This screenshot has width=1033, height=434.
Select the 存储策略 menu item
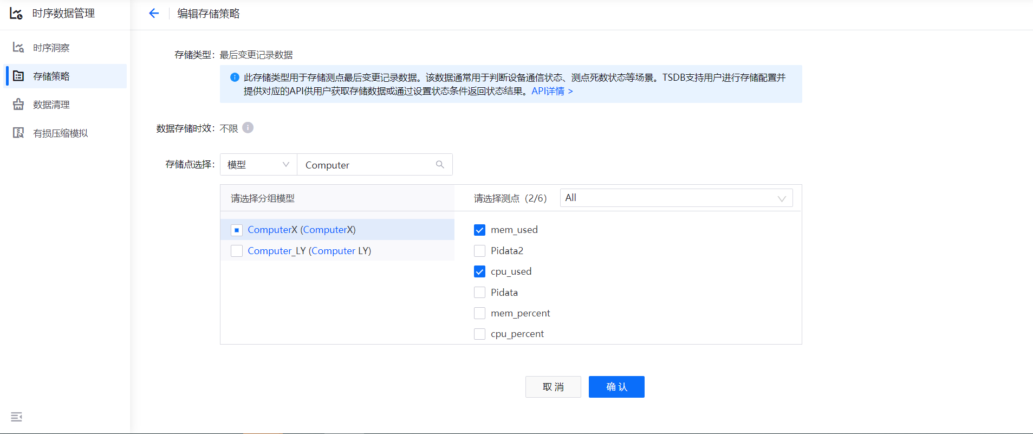coord(66,76)
